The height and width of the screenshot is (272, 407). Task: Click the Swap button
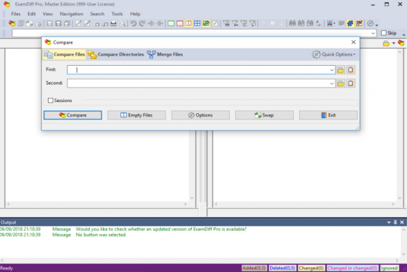[x=264, y=115]
